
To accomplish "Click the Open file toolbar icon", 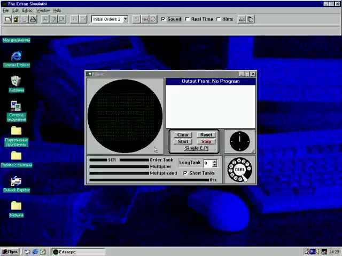I will 16,19.
